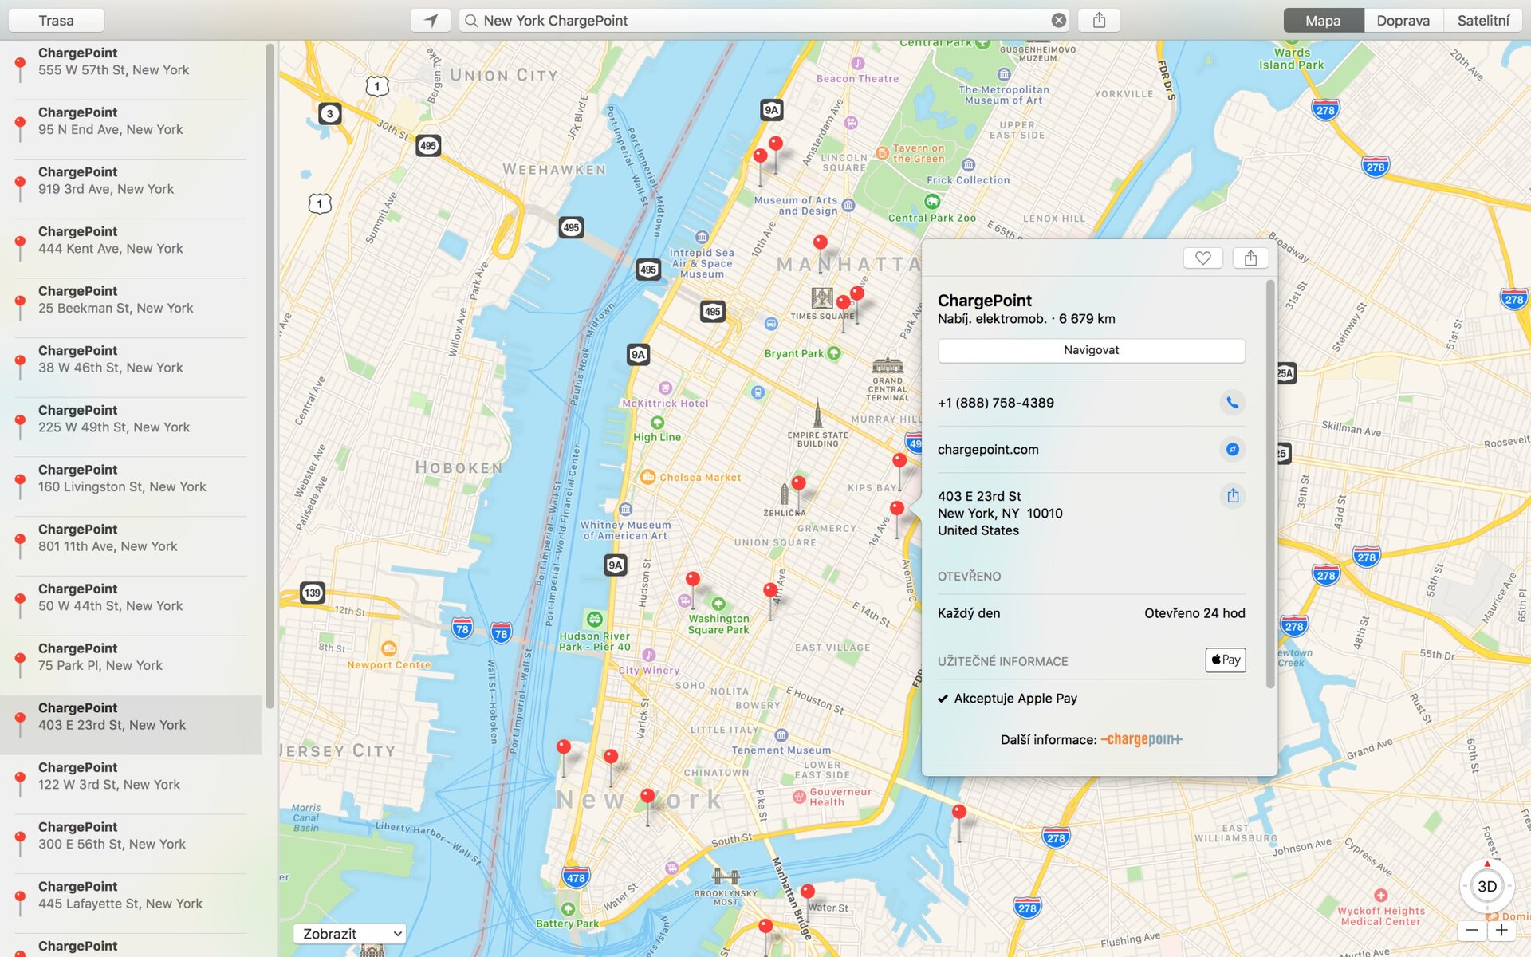Click the share icon in info card
Image resolution: width=1531 pixels, height=957 pixels.
point(1250,258)
